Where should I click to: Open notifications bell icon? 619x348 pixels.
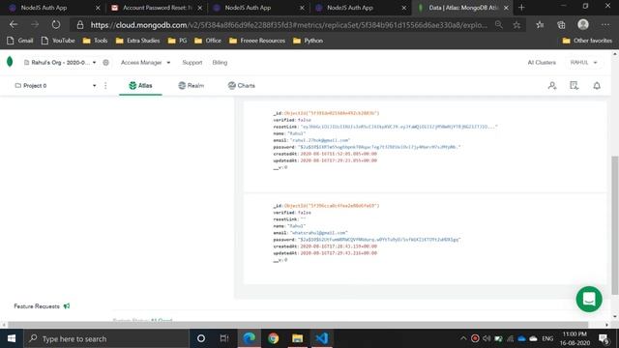[x=597, y=86]
